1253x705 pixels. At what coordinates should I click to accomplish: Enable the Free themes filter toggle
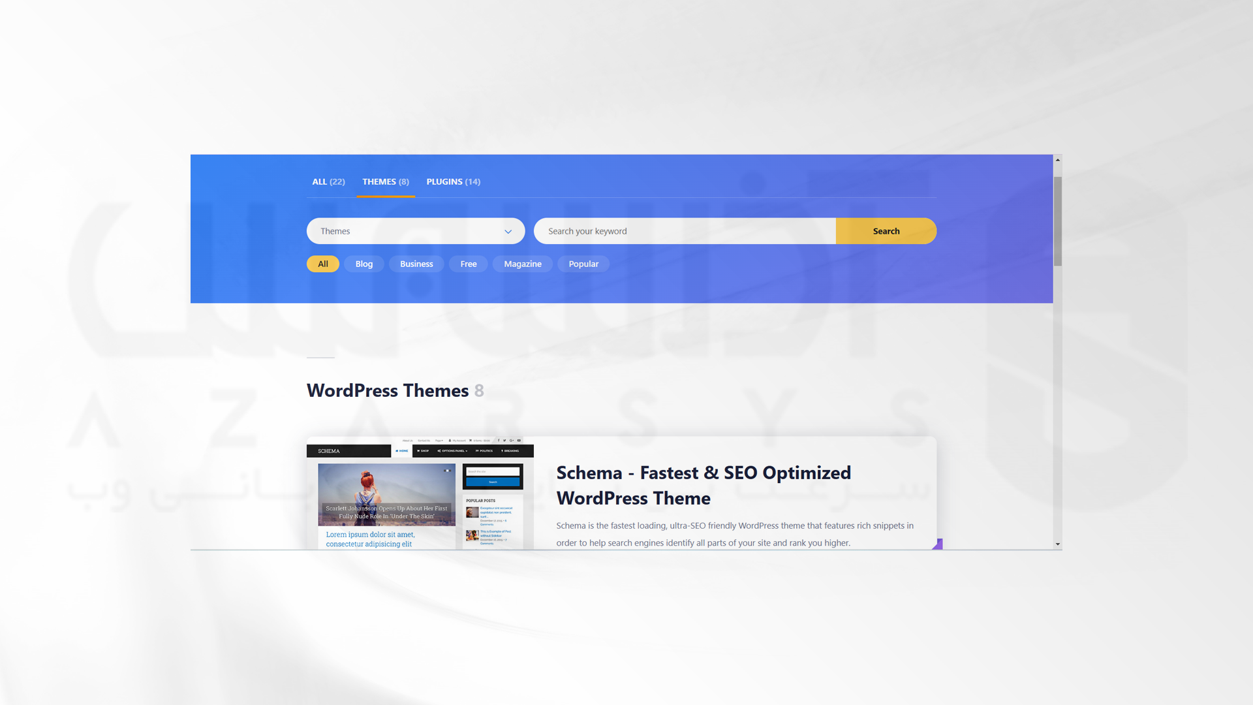pos(468,264)
